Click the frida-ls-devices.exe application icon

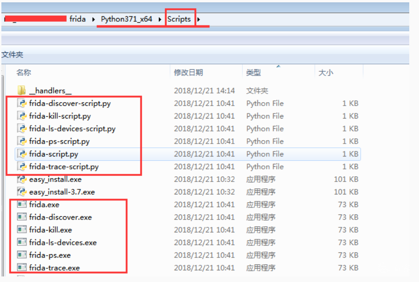point(22,242)
